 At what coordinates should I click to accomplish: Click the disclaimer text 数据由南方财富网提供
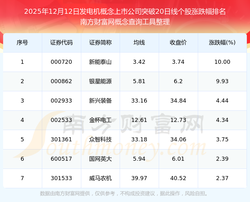point(65,194)
